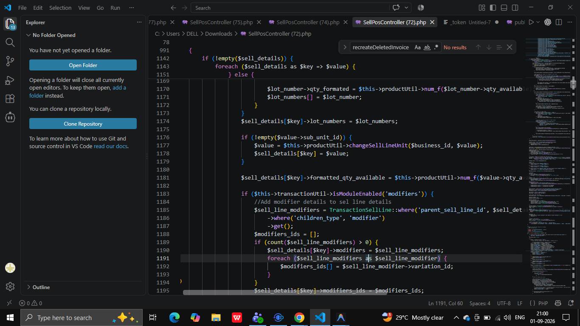Click the Clone Repository button
The image size is (580, 326).
point(83,124)
